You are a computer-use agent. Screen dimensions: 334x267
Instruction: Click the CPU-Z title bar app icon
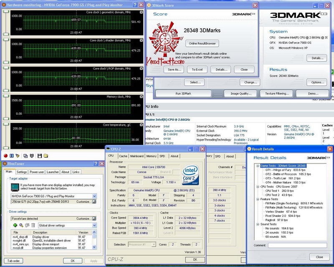click(108, 149)
